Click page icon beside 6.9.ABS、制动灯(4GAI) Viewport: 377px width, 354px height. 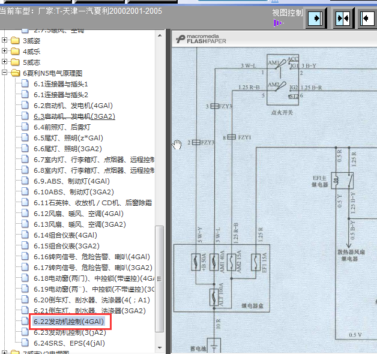tap(25, 181)
